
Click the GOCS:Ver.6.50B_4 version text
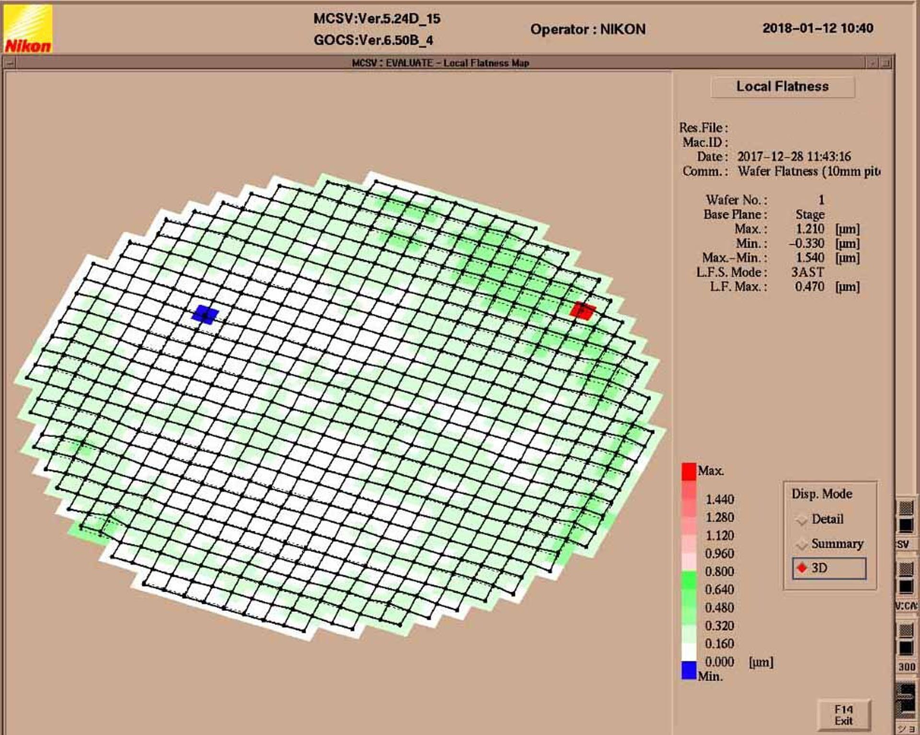pos(373,40)
